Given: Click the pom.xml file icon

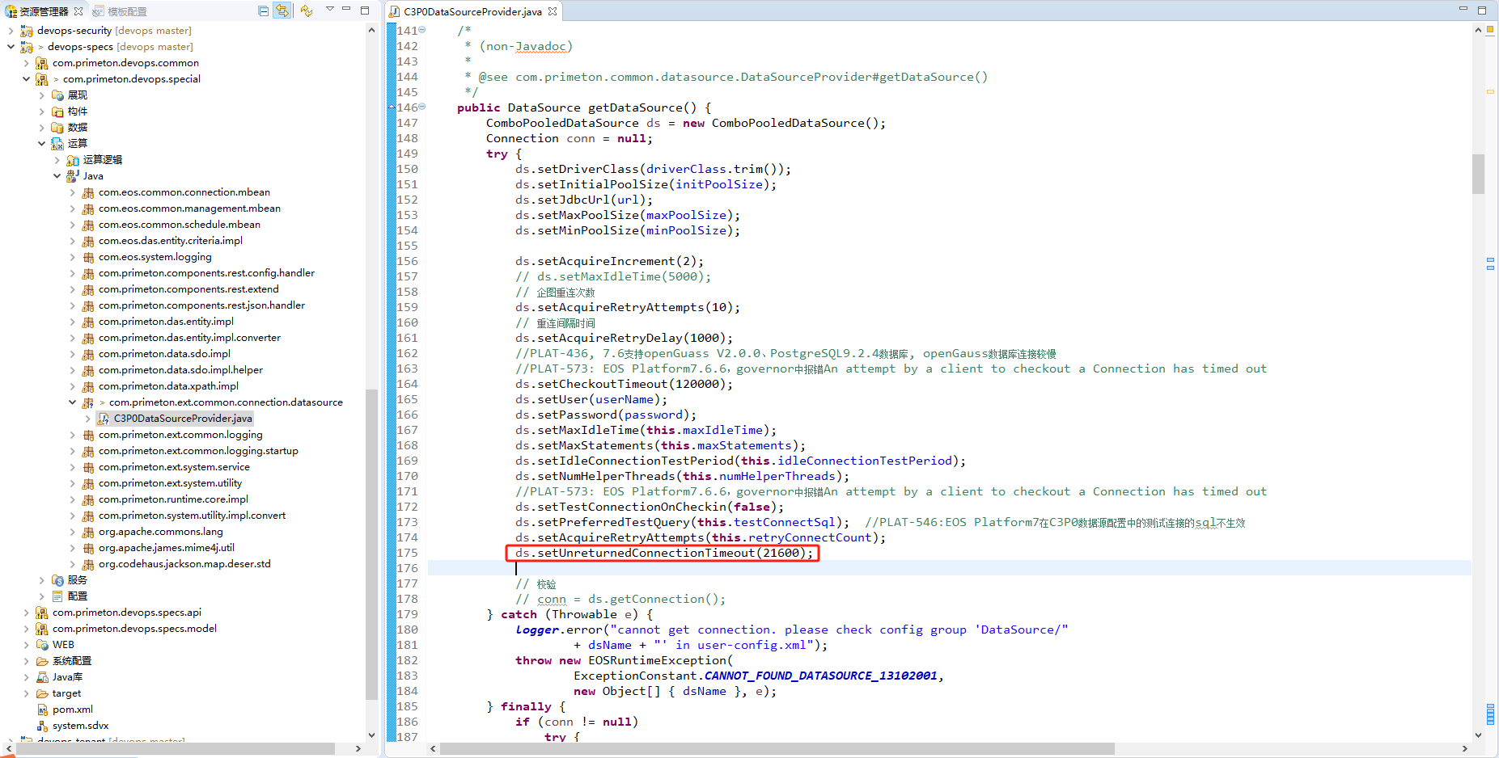Looking at the screenshot, I should (x=42, y=710).
